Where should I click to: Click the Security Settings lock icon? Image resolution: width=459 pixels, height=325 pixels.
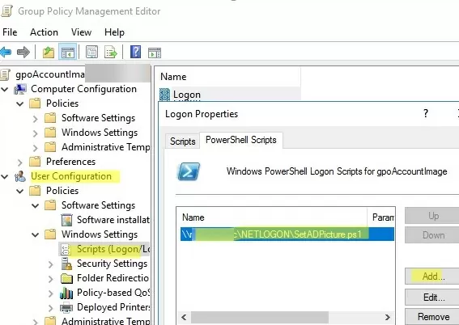tap(66, 264)
